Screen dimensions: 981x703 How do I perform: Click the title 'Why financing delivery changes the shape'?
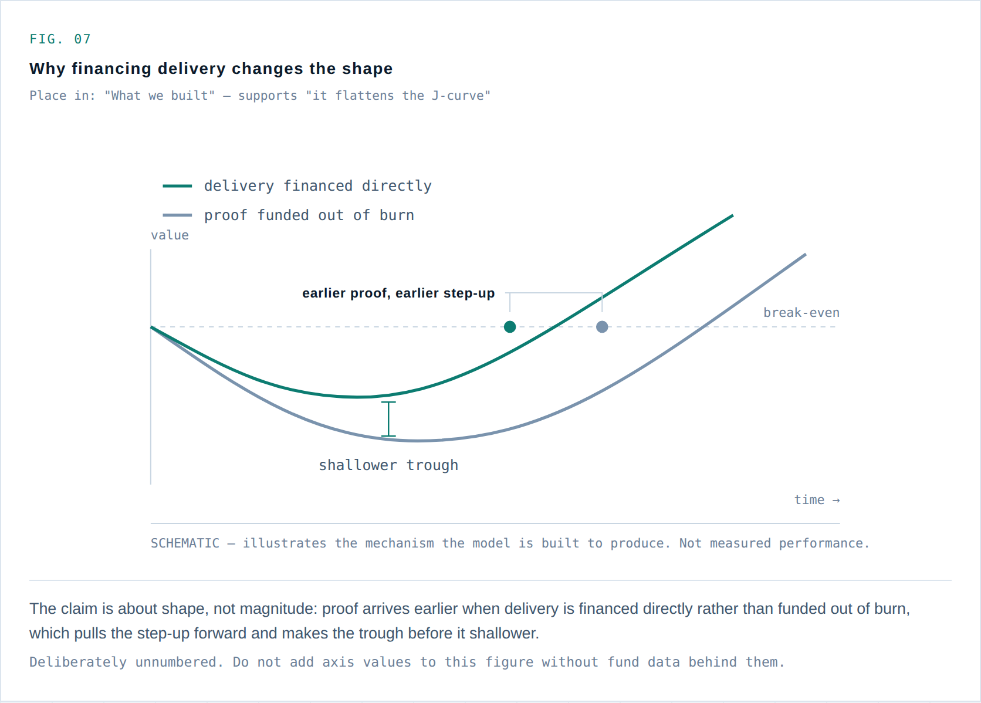[x=211, y=69]
